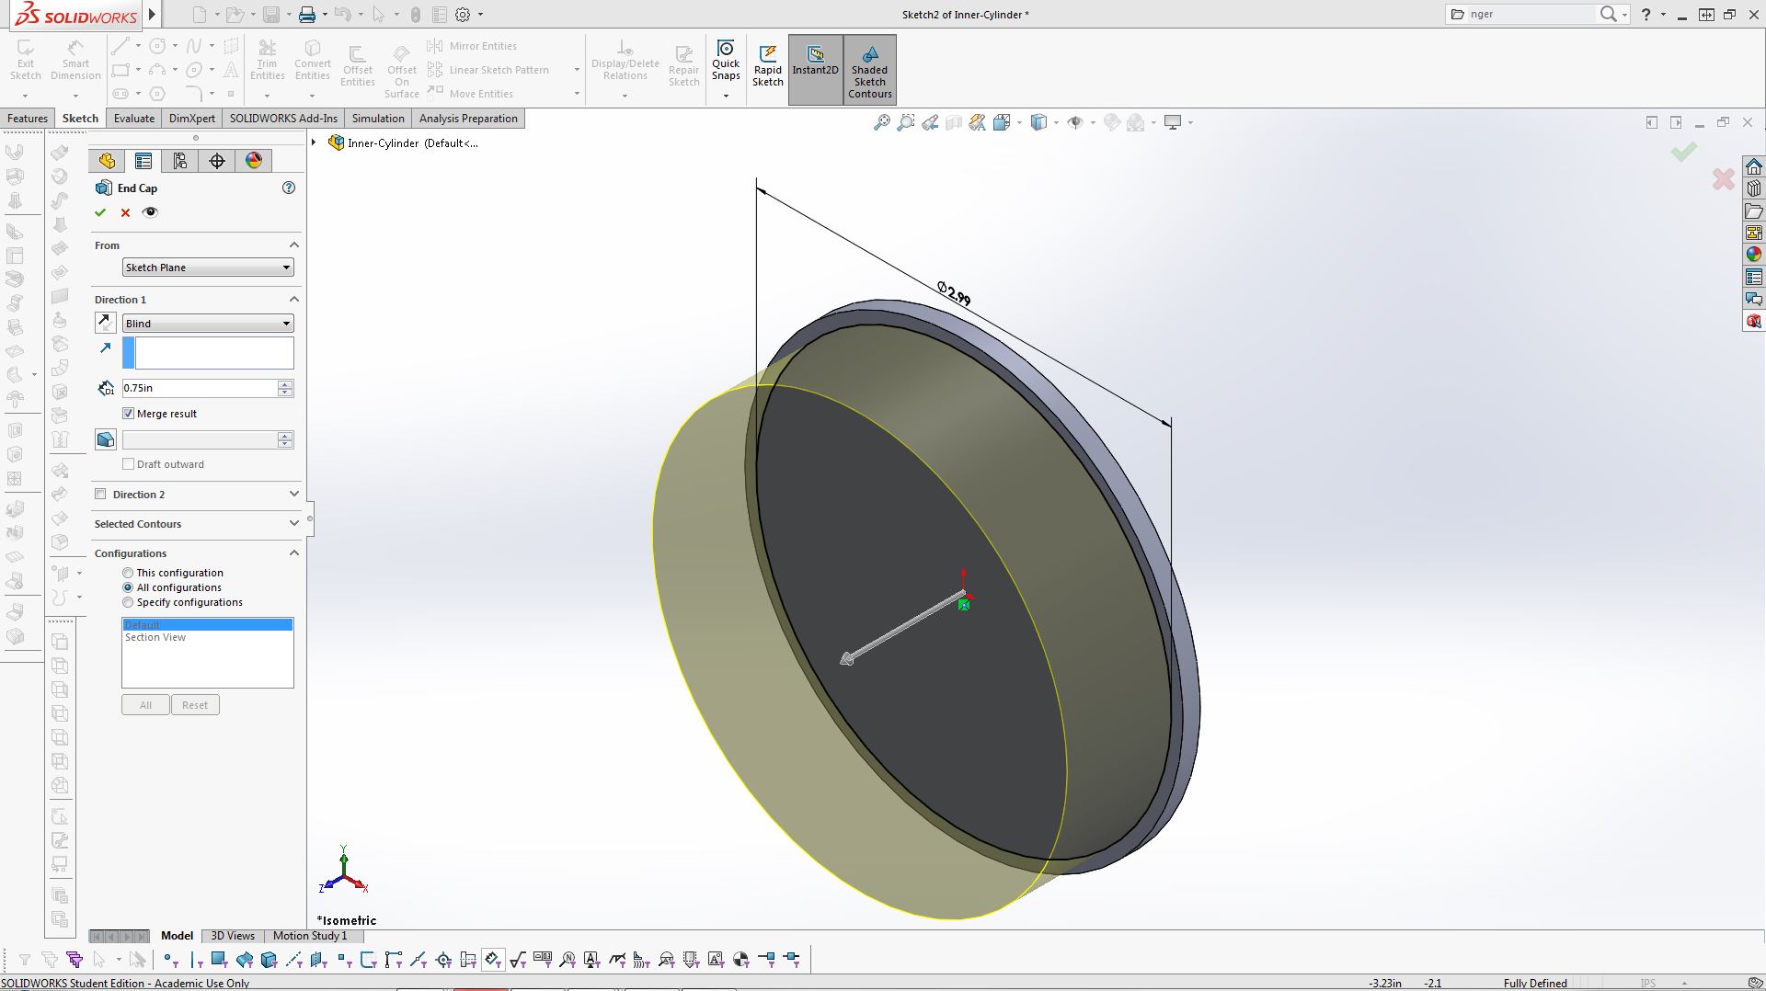Click the Repair Sketch tool
1766x991 pixels.
(x=684, y=66)
